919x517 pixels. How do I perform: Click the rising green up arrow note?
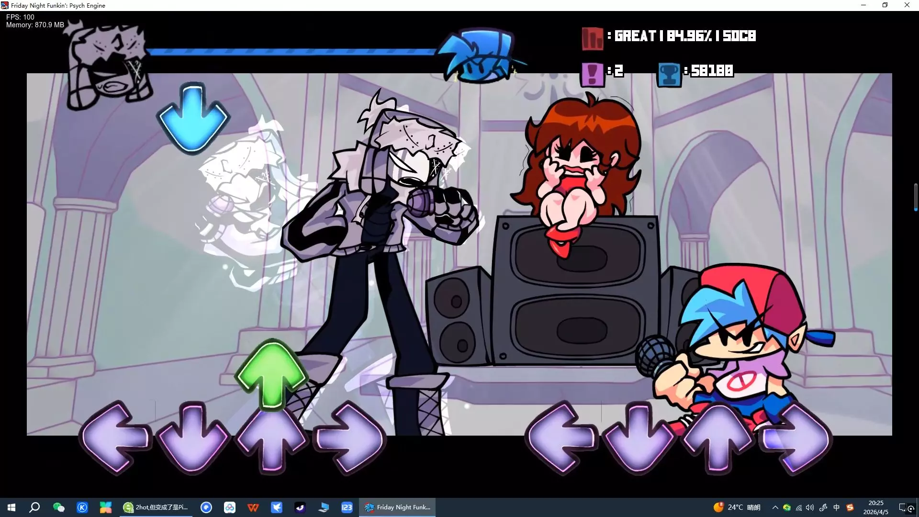(271, 373)
